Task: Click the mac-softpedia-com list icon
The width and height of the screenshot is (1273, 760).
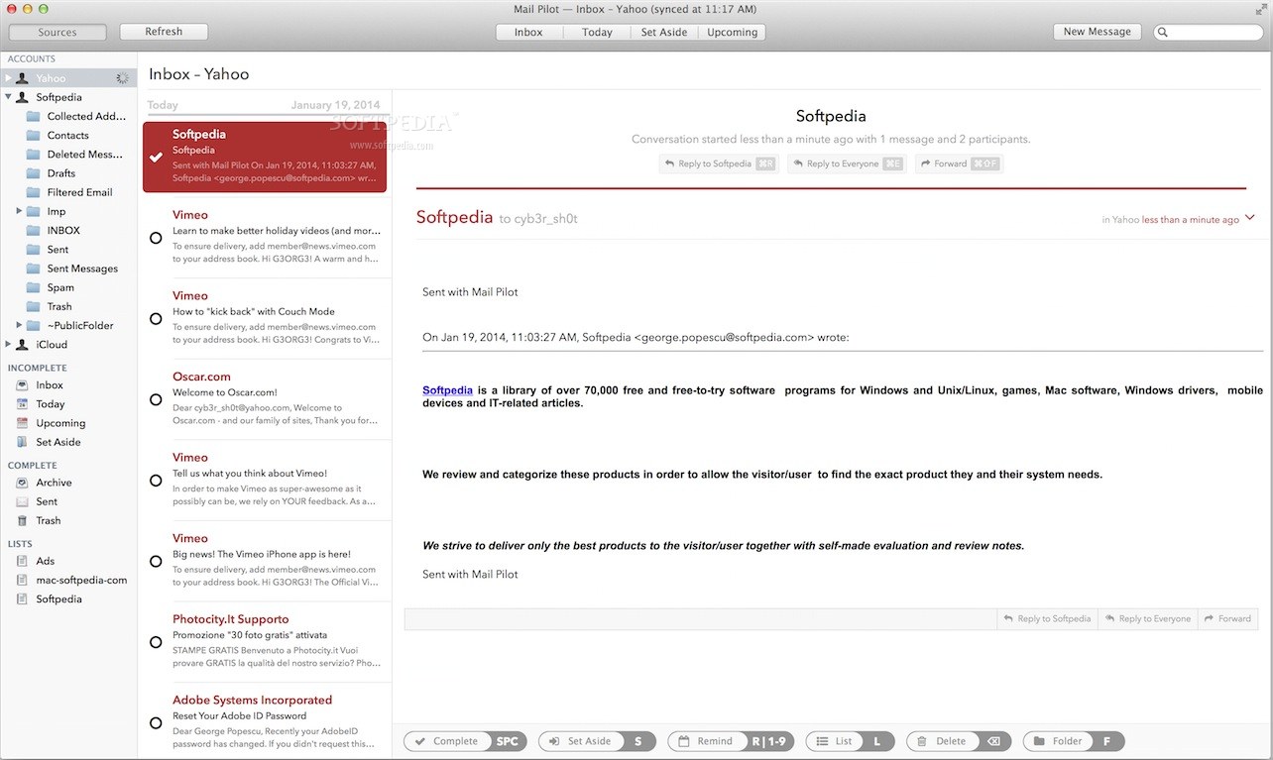Action: [22, 580]
